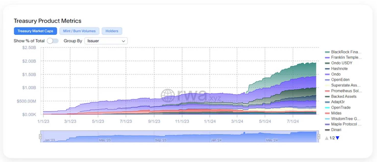Screen dimensions: 377x162
Task: Go to previous legend page arrow
Action: [326, 138]
